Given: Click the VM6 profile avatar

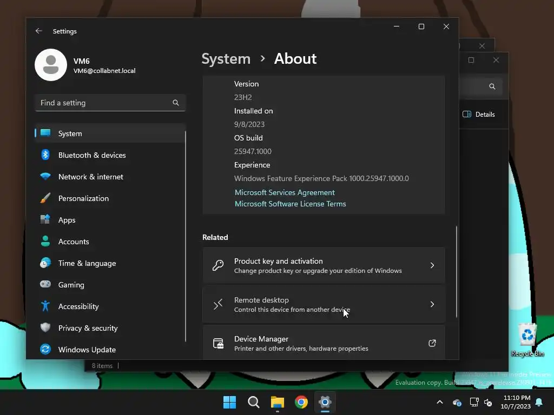Looking at the screenshot, I should [51, 65].
